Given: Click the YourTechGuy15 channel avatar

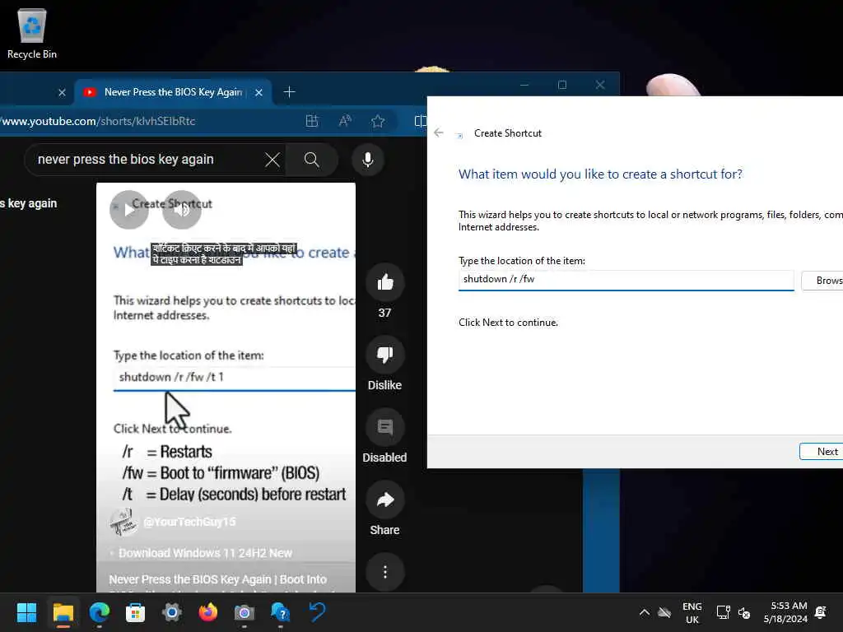Looking at the screenshot, I should coord(123,522).
